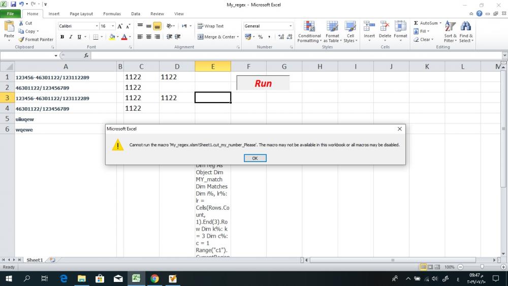Image resolution: width=508 pixels, height=286 pixels.
Task: Click the Orientation text angle icon
Action: [x=170, y=26]
